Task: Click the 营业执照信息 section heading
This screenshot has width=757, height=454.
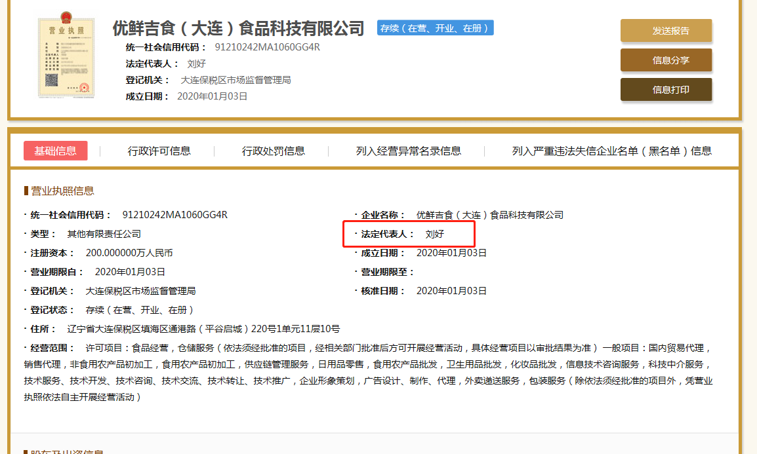Action: coord(62,191)
